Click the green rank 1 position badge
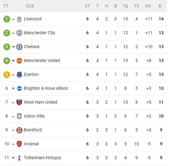The height and width of the screenshot is (166, 169). click(7, 19)
